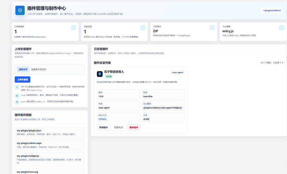
Task: Click the ZIP value on upload format card
Action: click(x=156, y=31)
